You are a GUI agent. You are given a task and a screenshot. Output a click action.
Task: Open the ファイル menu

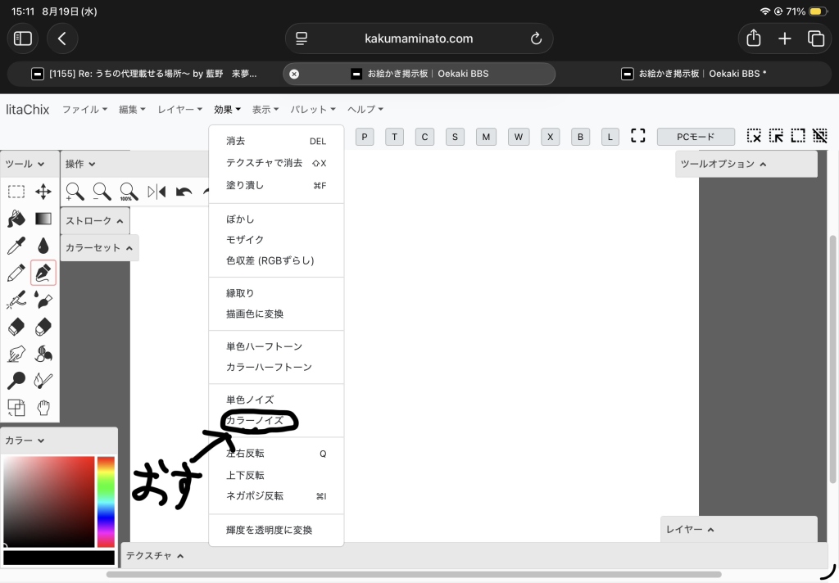84,109
